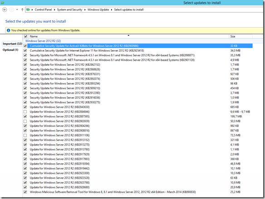The width and height of the screenshot is (265, 199).
Task: Open the recent locations dropdown arrow
Action: [17, 10]
